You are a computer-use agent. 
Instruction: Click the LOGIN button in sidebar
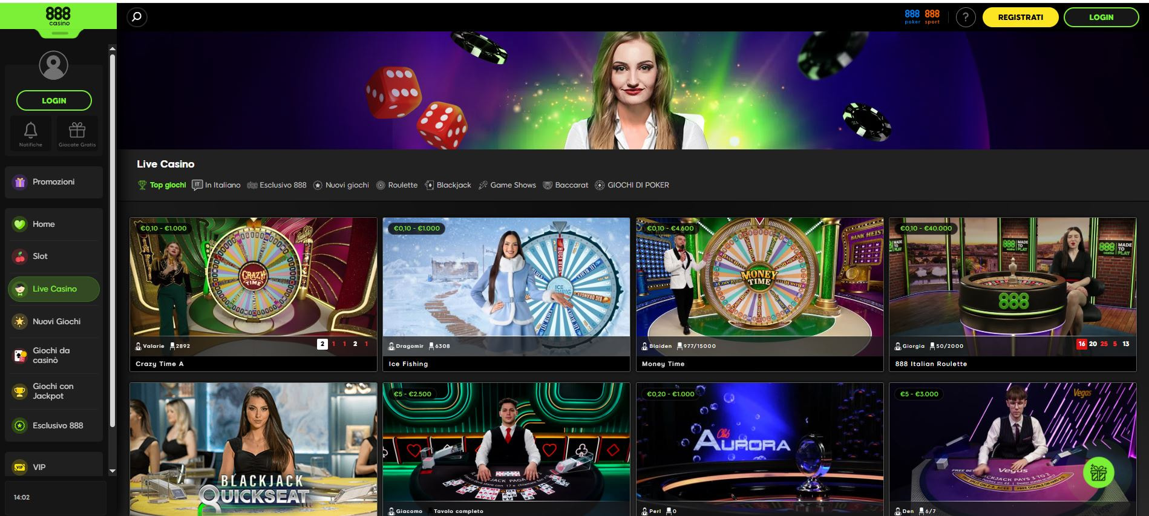54,100
